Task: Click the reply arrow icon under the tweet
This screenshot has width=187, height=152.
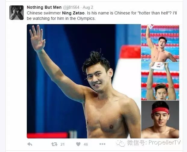Action: click(x=30, y=144)
